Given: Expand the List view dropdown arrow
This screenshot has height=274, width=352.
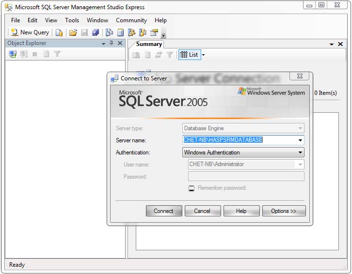Looking at the screenshot, I should coord(203,55).
